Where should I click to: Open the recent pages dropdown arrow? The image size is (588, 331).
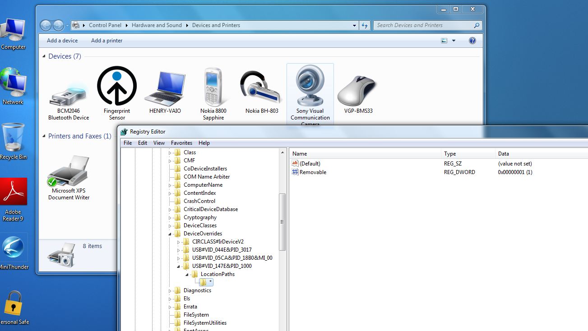click(x=67, y=25)
